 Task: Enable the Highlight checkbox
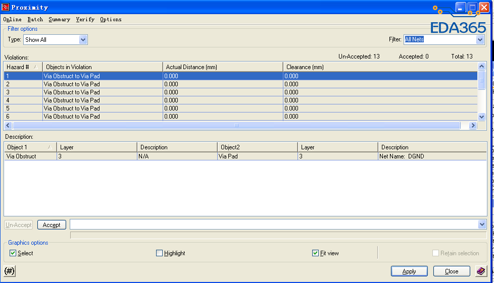(x=160, y=253)
